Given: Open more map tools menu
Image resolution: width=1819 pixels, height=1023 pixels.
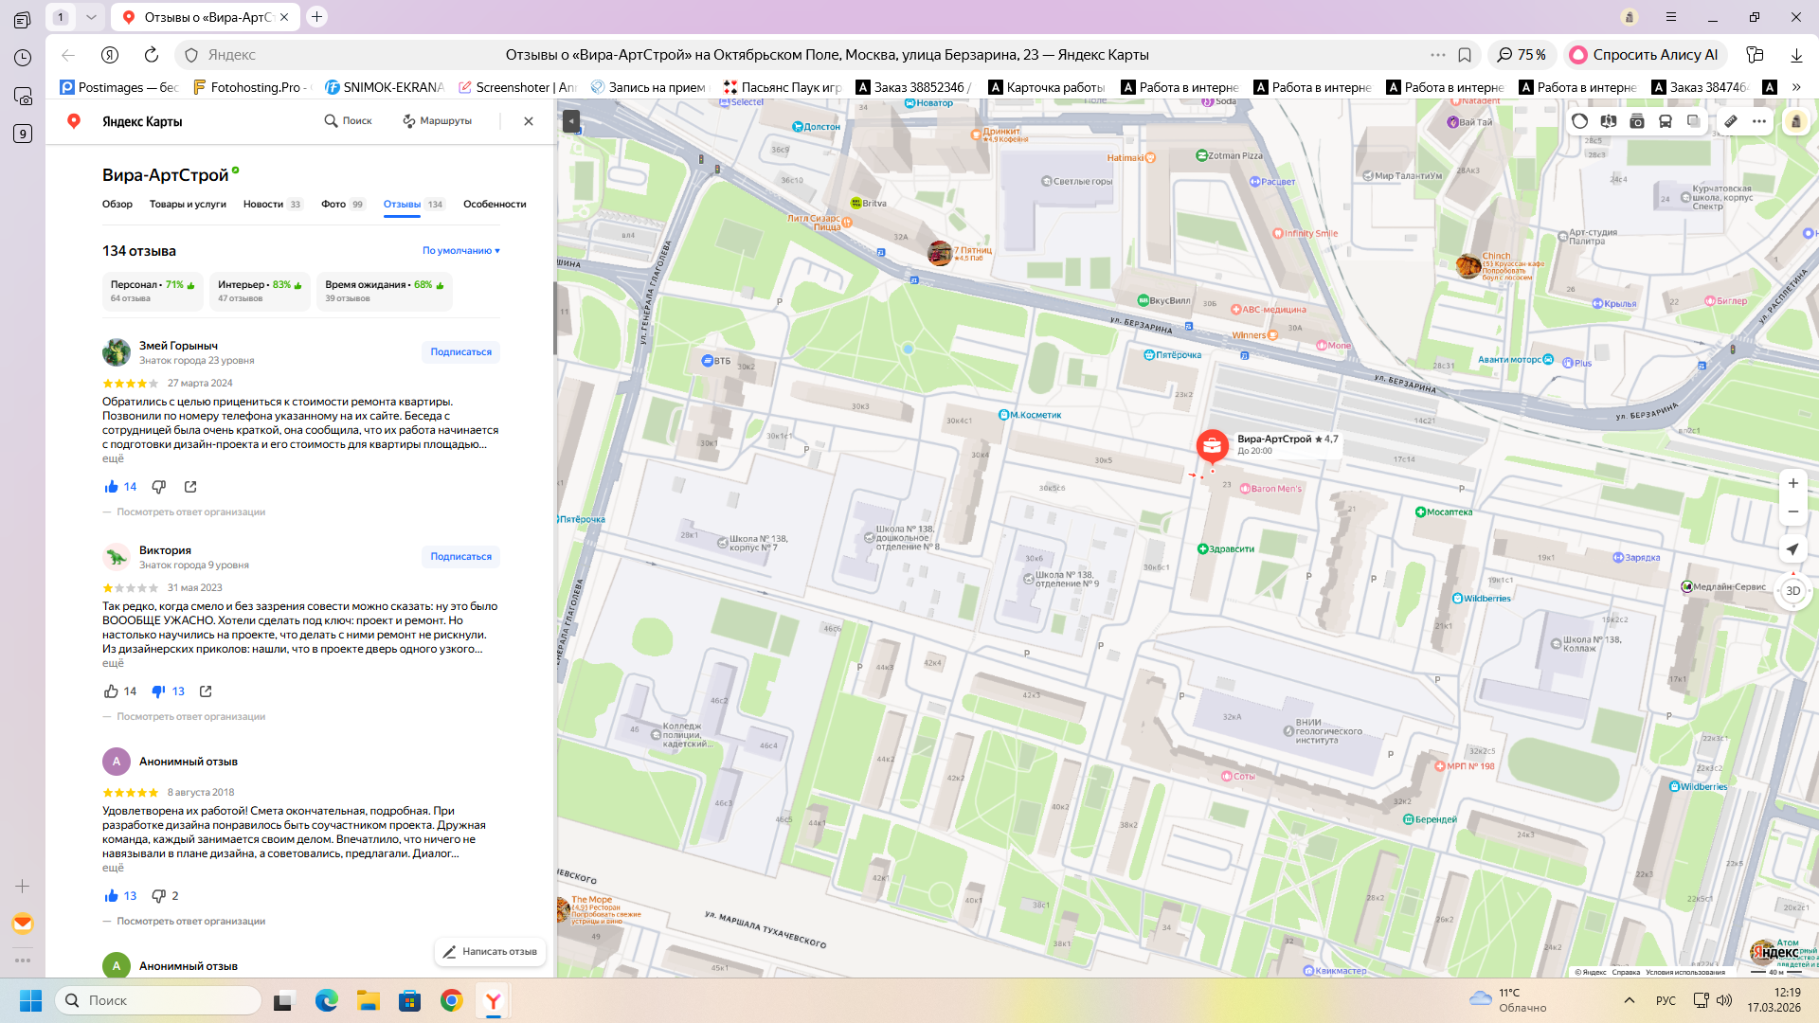Looking at the screenshot, I should click(1759, 121).
